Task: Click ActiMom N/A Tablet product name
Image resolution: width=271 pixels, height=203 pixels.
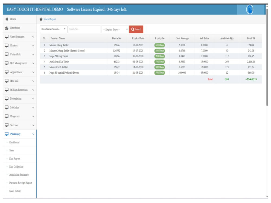Action: 59,62
